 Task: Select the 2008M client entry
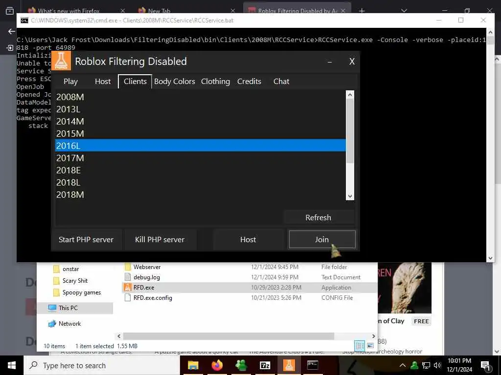pos(200,97)
